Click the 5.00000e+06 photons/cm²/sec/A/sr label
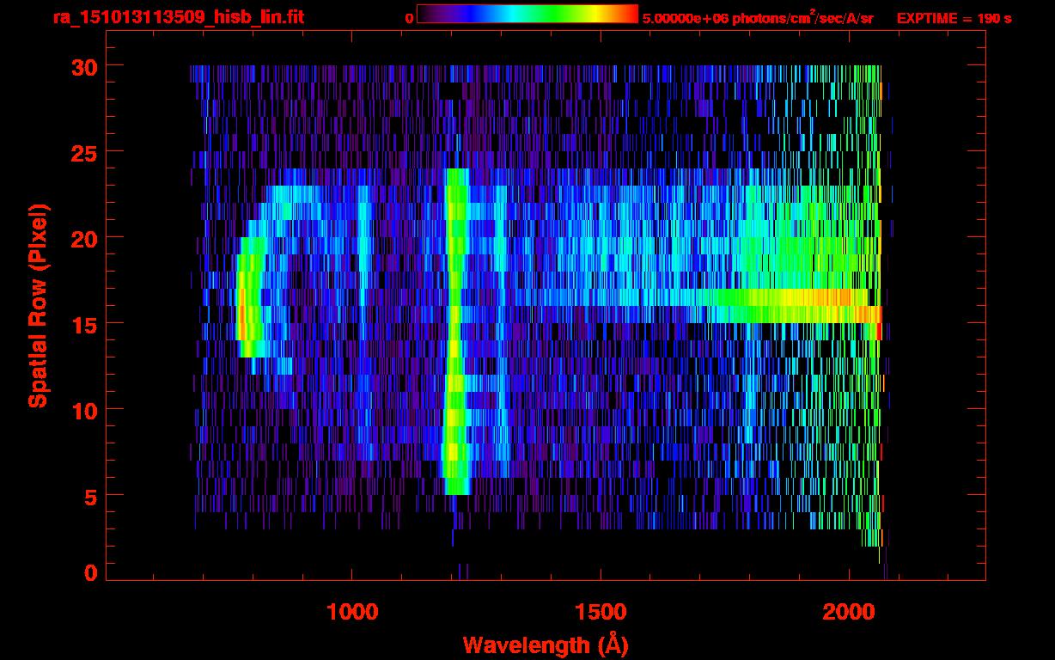1055x660 pixels. (758, 17)
